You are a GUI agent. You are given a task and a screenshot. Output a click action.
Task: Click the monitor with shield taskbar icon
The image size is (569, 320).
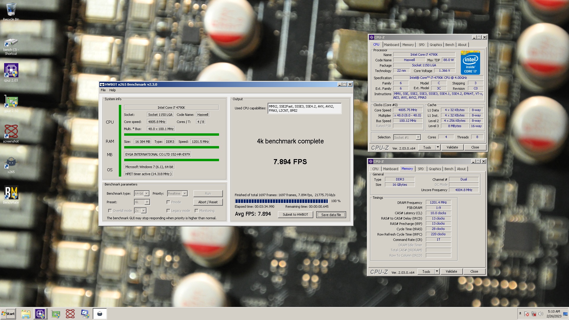click(85, 314)
